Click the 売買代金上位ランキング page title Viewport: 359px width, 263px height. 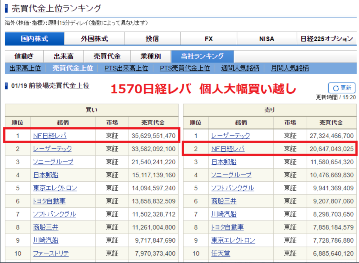tap(56, 8)
